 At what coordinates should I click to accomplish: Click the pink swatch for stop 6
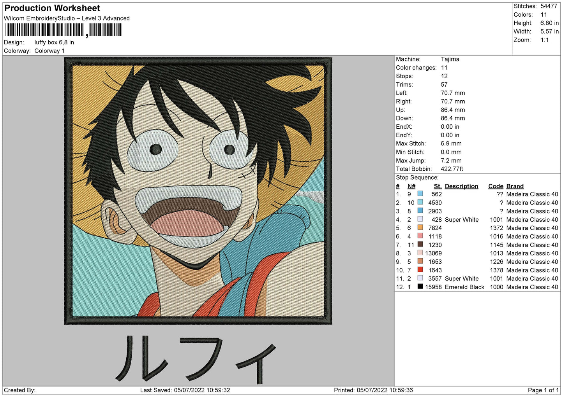pos(420,236)
